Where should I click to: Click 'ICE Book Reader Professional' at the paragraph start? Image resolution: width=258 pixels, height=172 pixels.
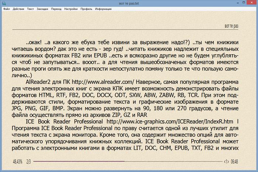(x=64, y=121)
